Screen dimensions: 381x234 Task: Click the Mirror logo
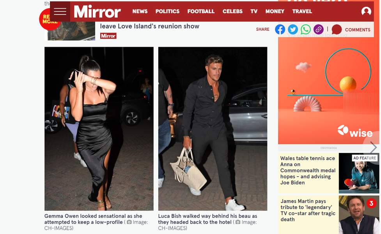(x=97, y=11)
